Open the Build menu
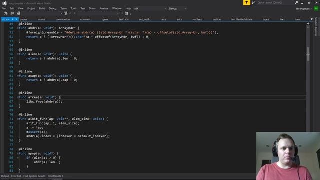The height and width of the screenshot is (180, 320). [42, 9]
